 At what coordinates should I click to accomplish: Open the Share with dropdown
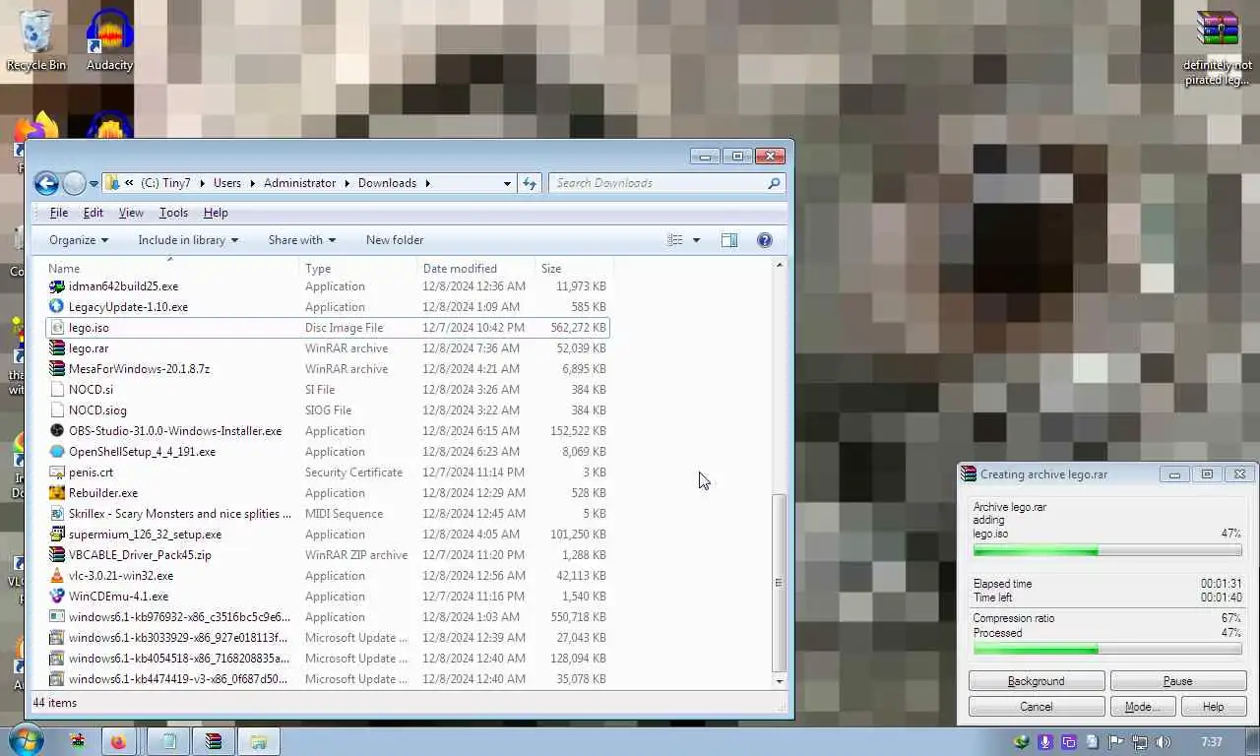click(x=301, y=240)
